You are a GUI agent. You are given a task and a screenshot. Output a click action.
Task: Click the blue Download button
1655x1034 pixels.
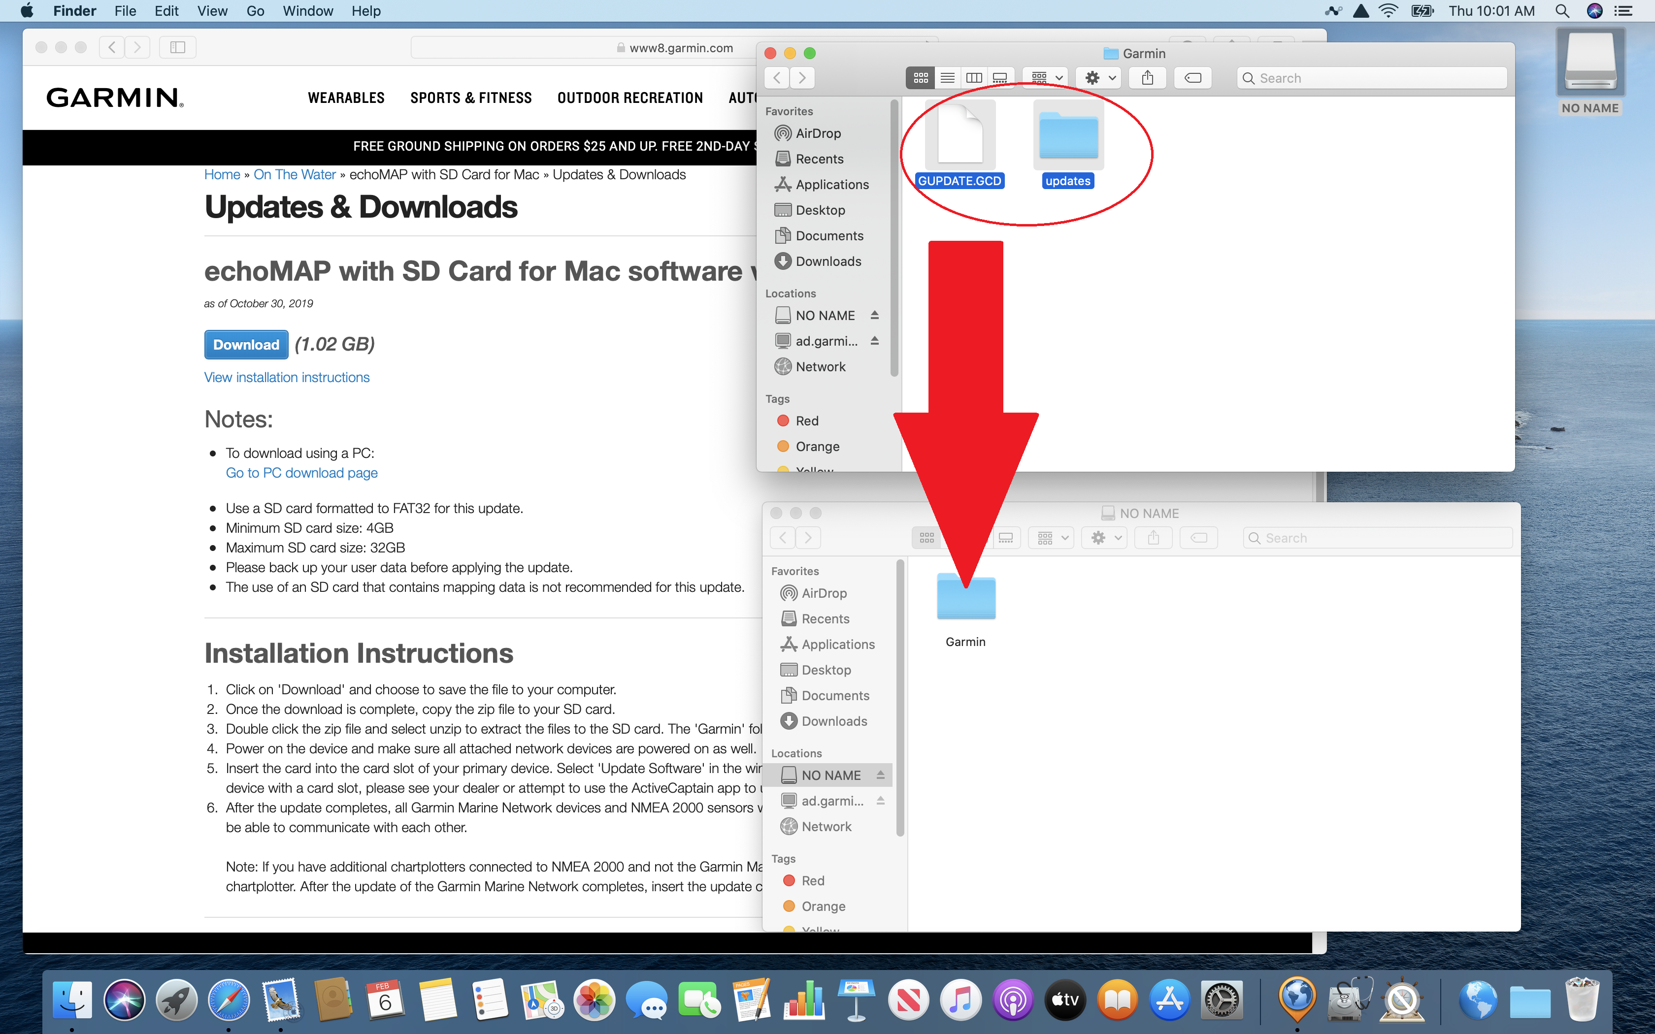(x=246, y=345)
